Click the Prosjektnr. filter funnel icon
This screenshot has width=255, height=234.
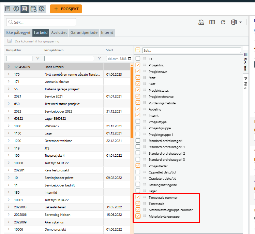[x=38, y=58]
